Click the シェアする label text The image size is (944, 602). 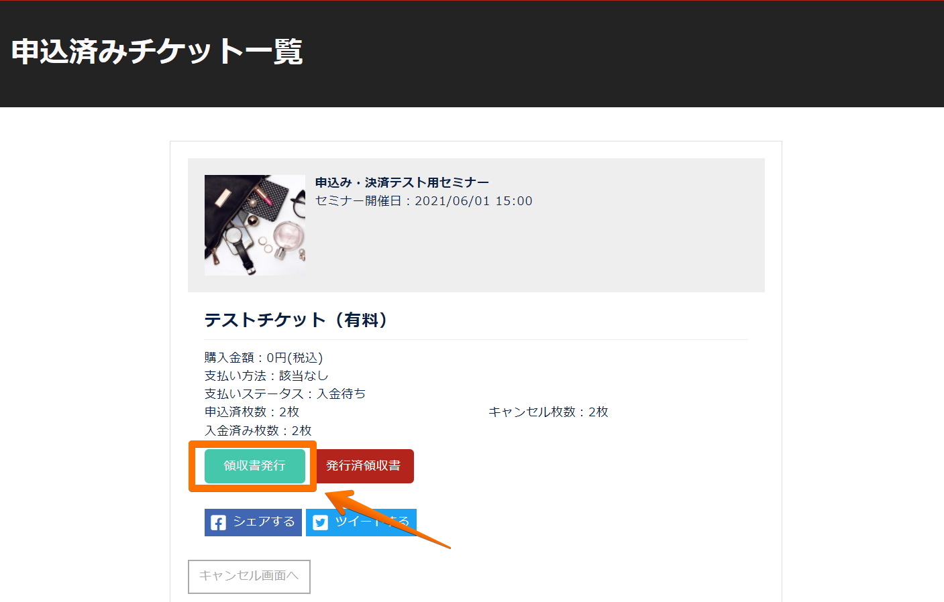(264, 522)
